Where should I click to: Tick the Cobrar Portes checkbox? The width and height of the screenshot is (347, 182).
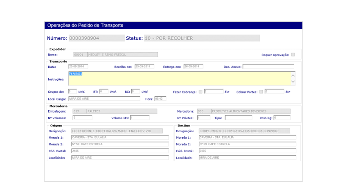coord(261,91)
